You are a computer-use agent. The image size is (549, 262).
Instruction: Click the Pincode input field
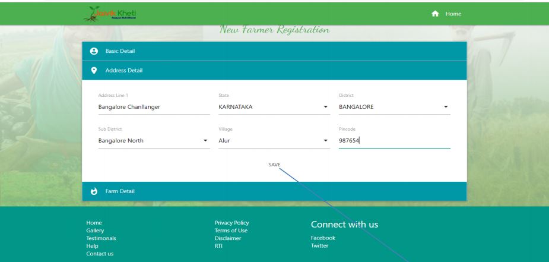(x=393, y=141)
